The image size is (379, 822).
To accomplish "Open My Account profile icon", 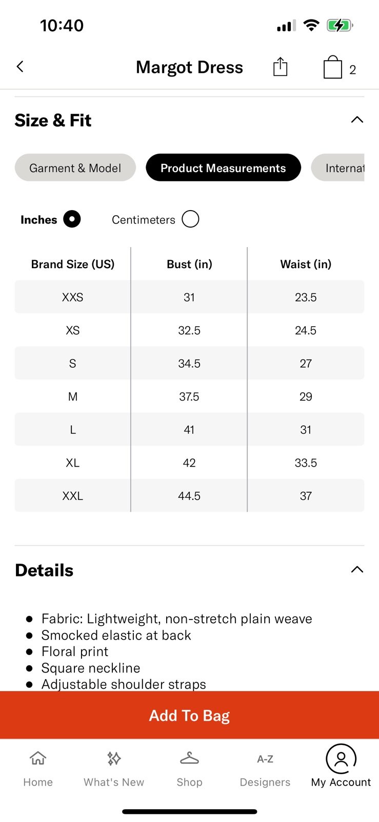I will click(341, 758).
